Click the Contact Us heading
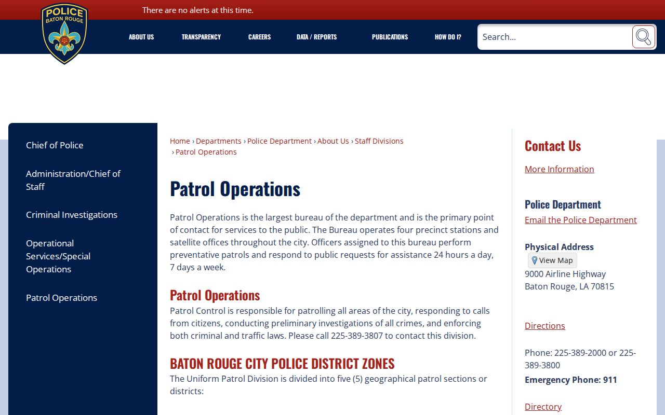665x415 pixels. tap(553, 146)
